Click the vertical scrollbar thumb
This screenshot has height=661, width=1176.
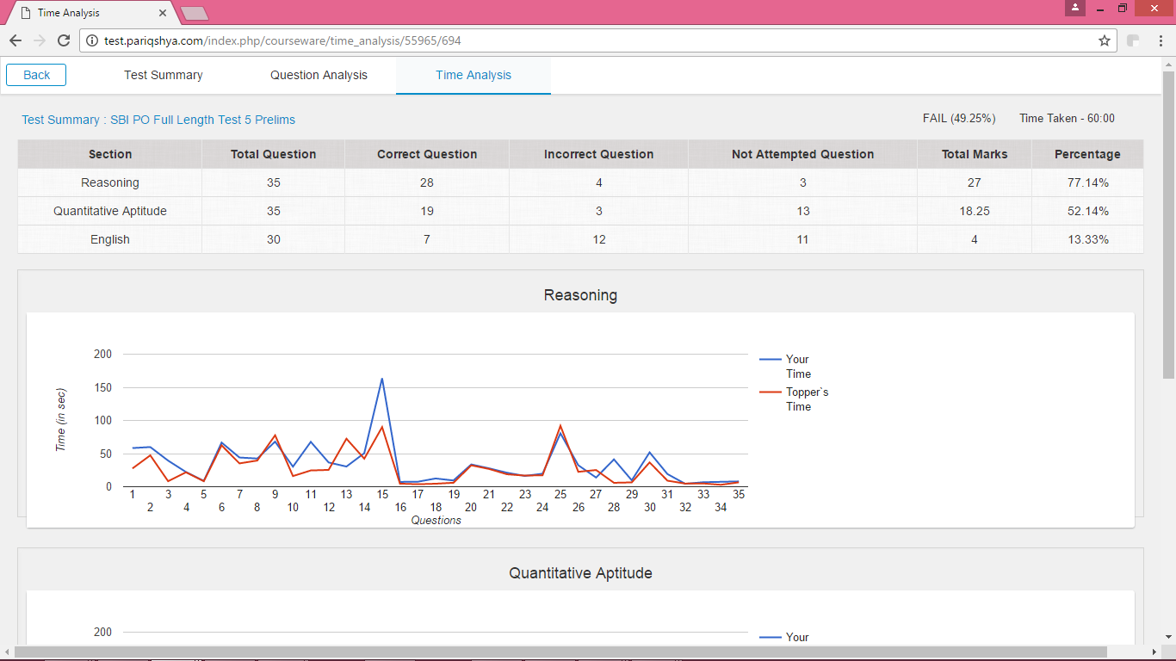(x=1168, y=224)
